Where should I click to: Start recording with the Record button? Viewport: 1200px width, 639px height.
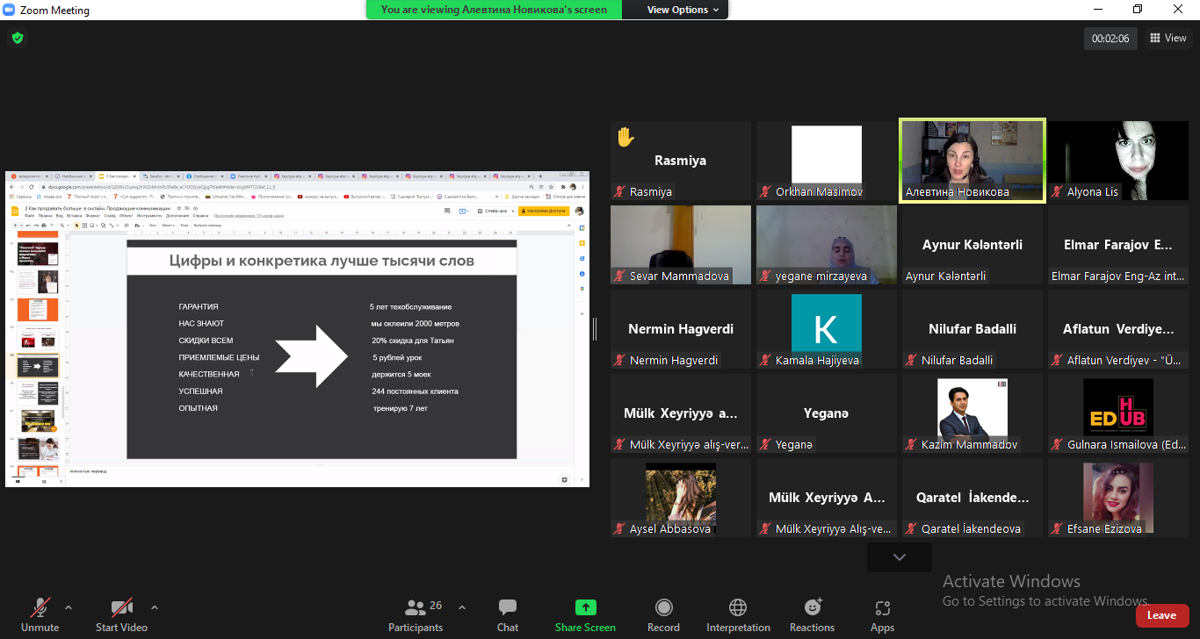pos(663,614)
